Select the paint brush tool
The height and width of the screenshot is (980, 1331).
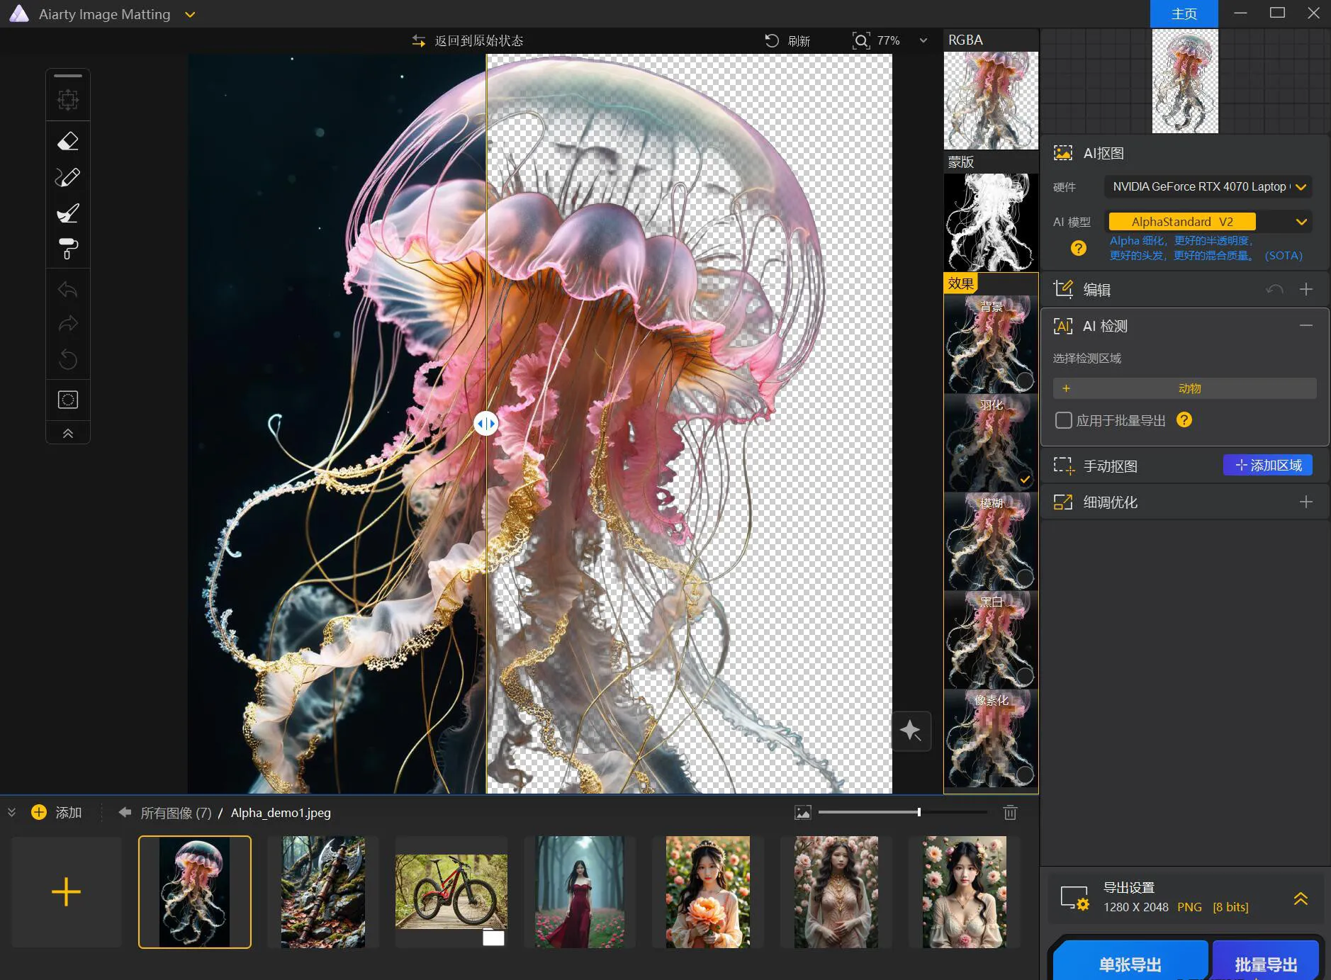pos(68,213)
